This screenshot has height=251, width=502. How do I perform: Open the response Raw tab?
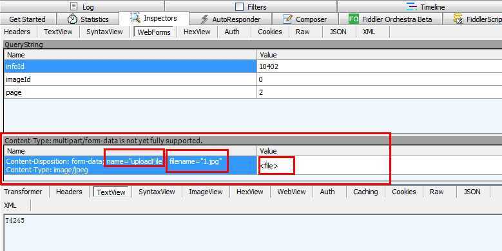click(x=437, y=192)
